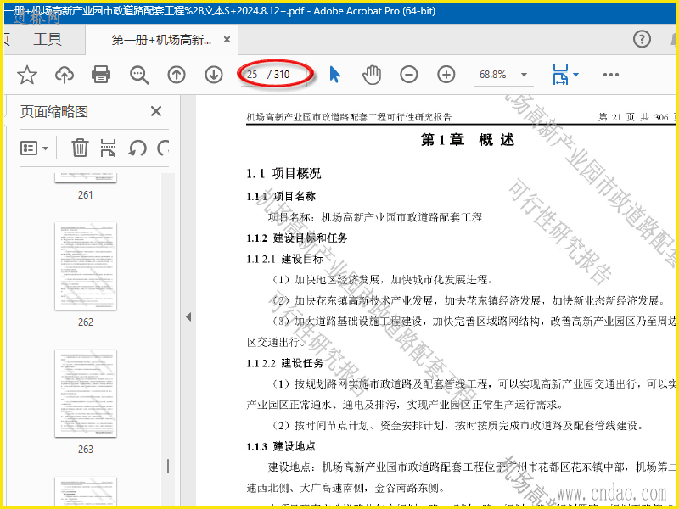Open the help question mark icon
The image size is (679, 509).
click(x=642, y=39)
